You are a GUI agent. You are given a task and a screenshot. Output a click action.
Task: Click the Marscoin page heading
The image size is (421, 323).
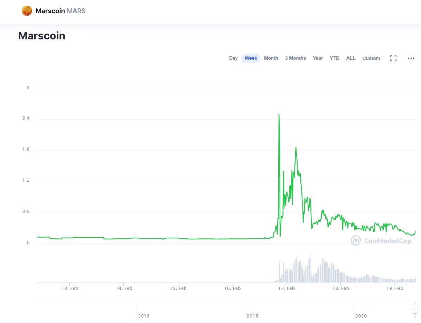pyautogui.click(x=41, y=36)
